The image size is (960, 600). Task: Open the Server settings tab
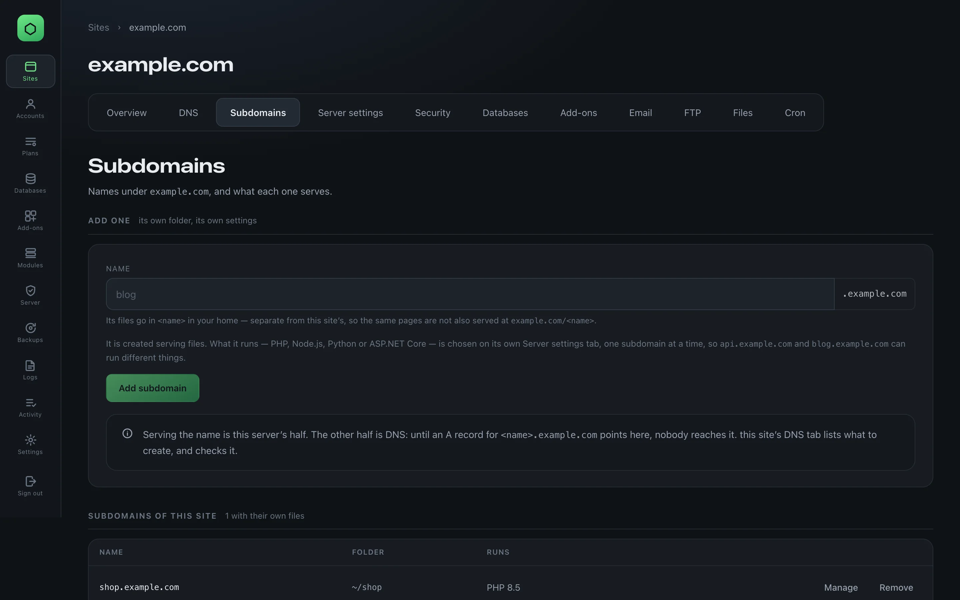click(x=350, y=113)
